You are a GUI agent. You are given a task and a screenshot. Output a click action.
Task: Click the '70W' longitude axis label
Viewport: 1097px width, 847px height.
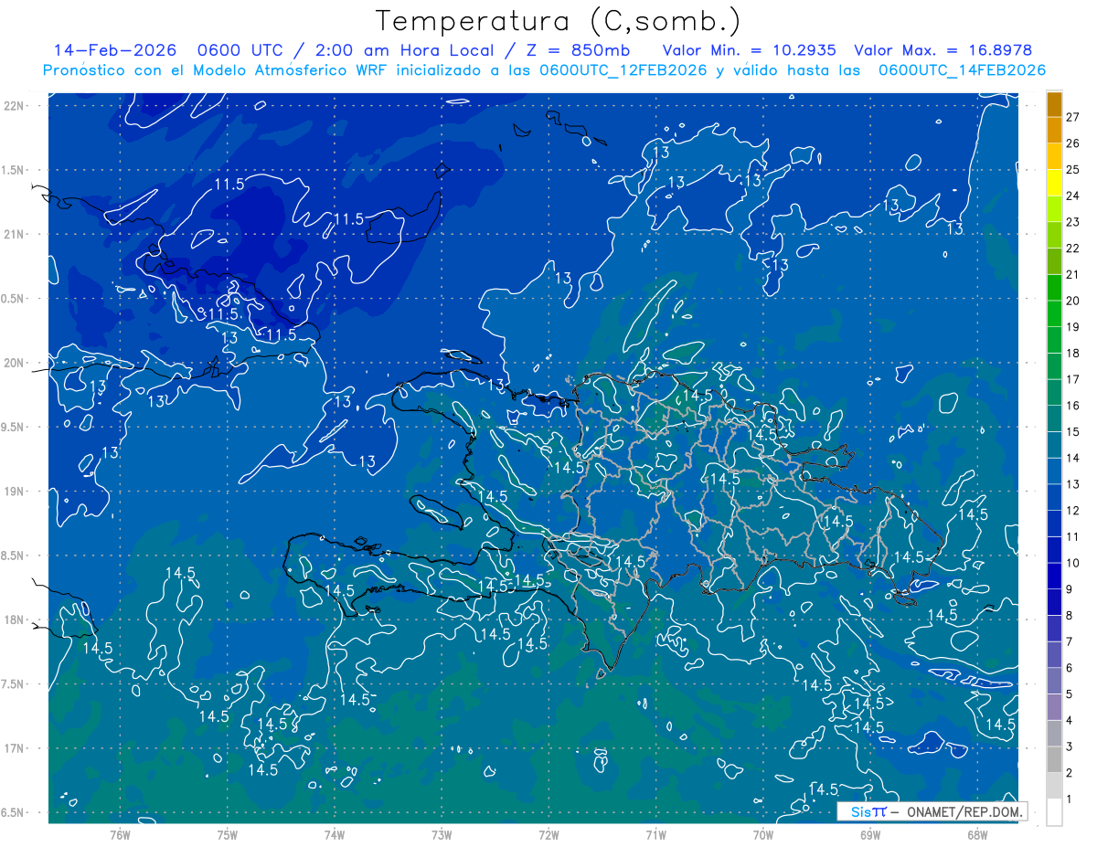tap(762, 835)
